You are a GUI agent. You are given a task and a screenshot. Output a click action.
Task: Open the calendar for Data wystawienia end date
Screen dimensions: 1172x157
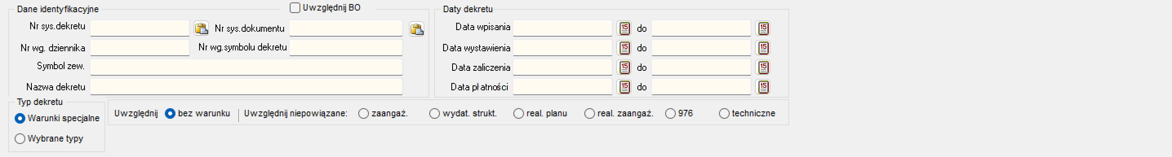[x=763, y=48]
